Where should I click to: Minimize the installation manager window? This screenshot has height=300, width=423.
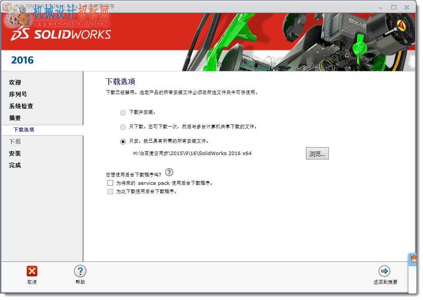click(x=380, y=7)
